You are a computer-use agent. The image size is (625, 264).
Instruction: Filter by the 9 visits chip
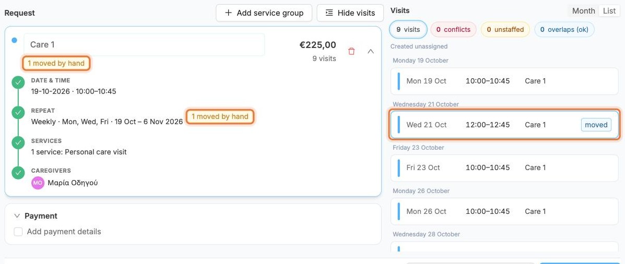tap(408, 29)
